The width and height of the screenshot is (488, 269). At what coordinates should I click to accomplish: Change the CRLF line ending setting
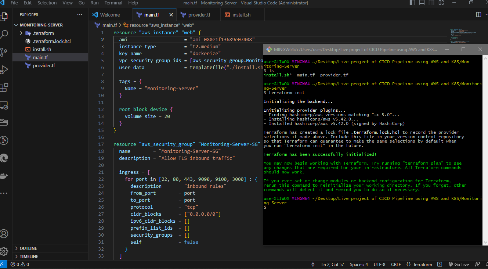point(396,265)
